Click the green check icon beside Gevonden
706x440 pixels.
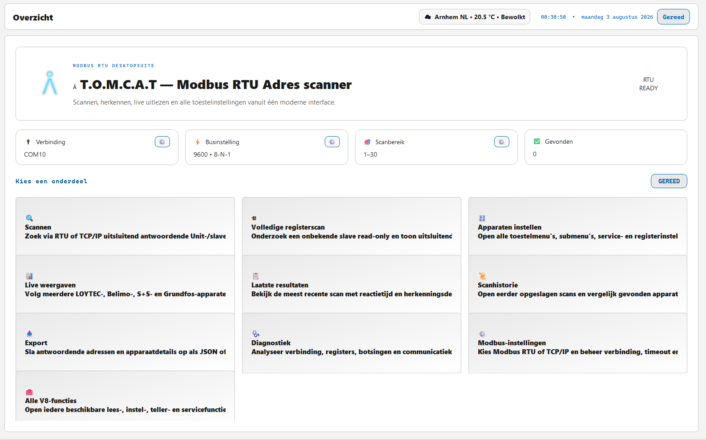pyautogui.click(x=537, y=141)
